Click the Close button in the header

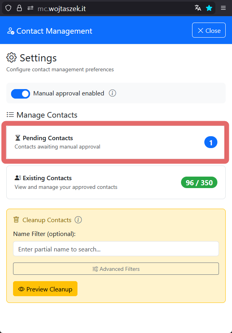[x=209, y=30]
